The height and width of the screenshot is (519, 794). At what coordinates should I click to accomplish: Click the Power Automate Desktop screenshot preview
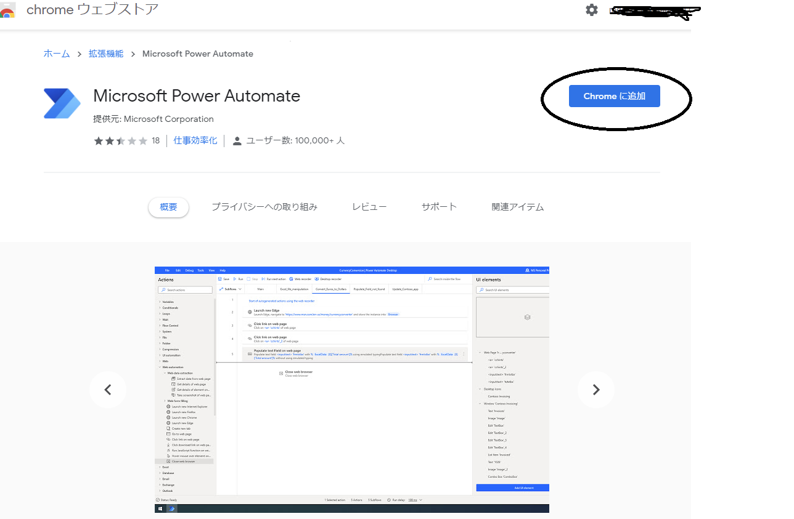[x=351, y=389]
